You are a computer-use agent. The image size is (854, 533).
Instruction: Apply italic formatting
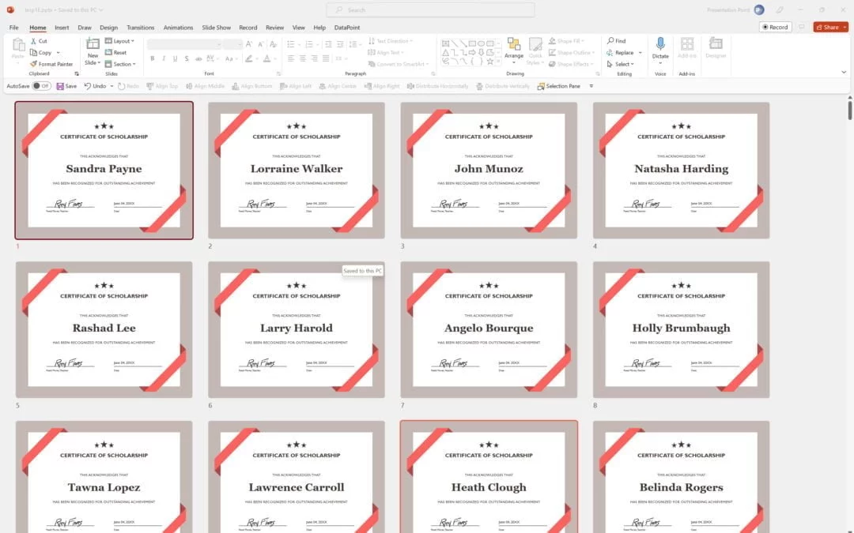(164, 58)
